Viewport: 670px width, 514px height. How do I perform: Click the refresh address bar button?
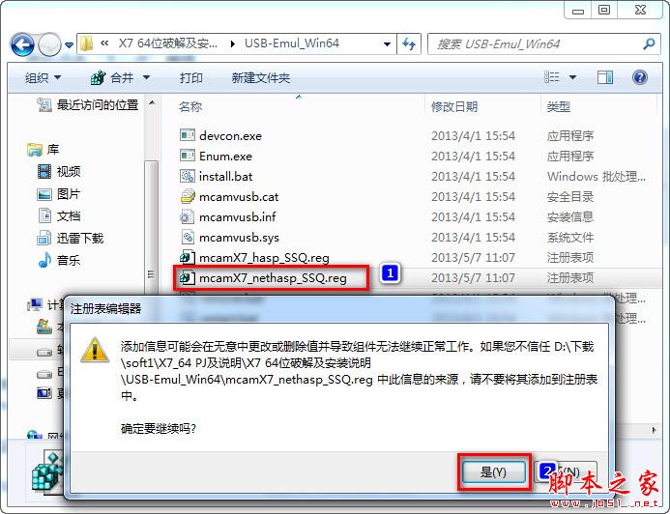[409, 44]
